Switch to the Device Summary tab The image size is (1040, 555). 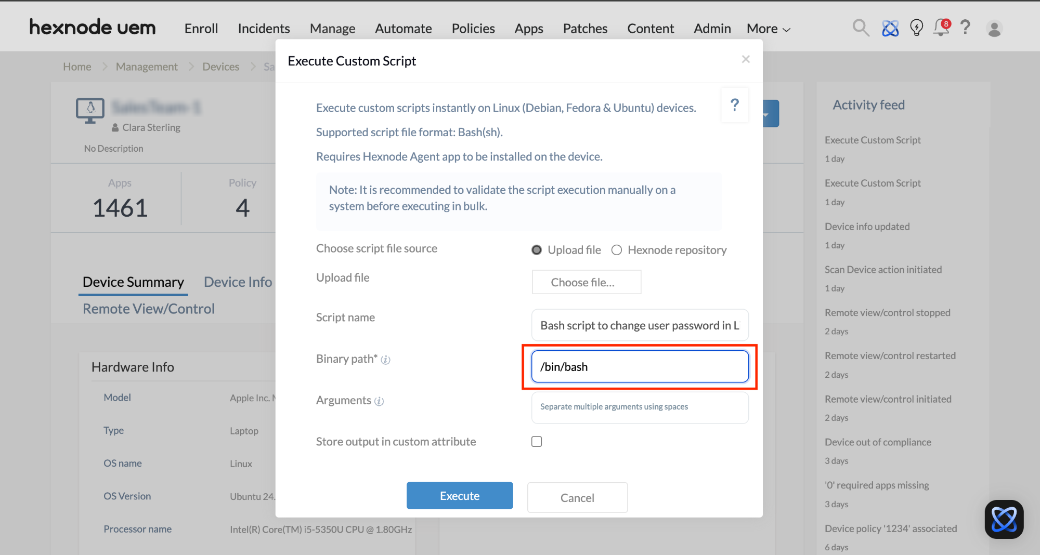coord(133,282)
